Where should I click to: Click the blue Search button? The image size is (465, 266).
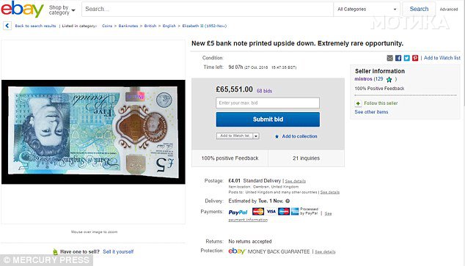tap(419, 10)
